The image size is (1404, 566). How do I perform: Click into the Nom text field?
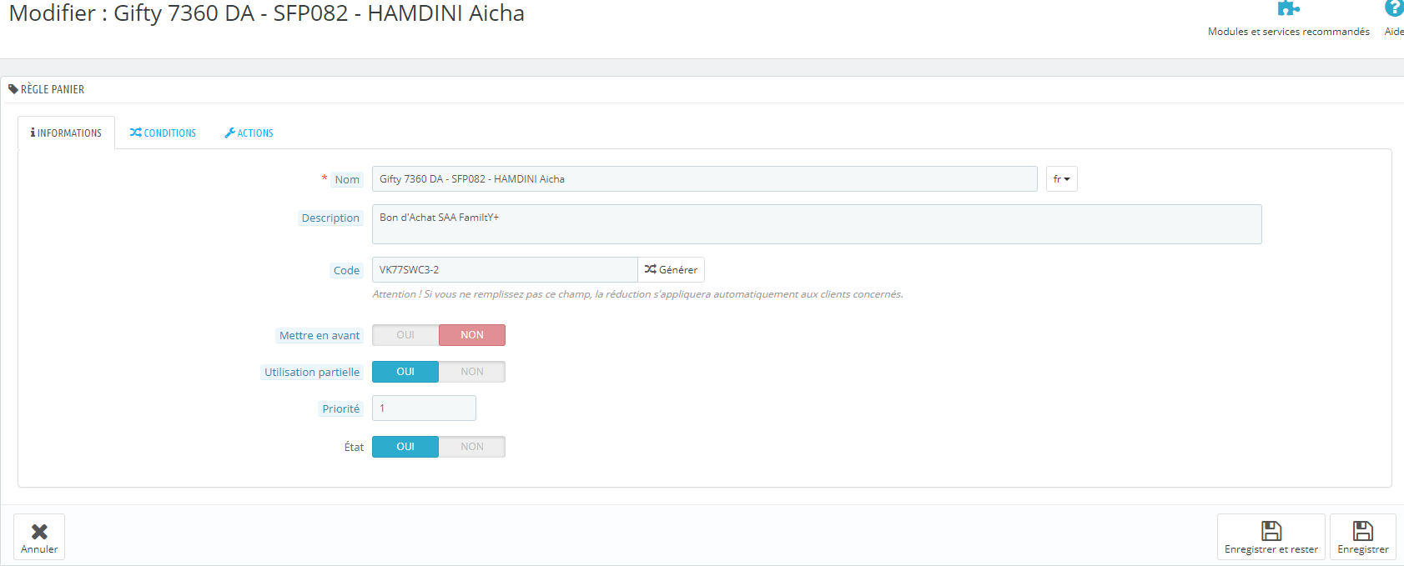pos(705,179)
